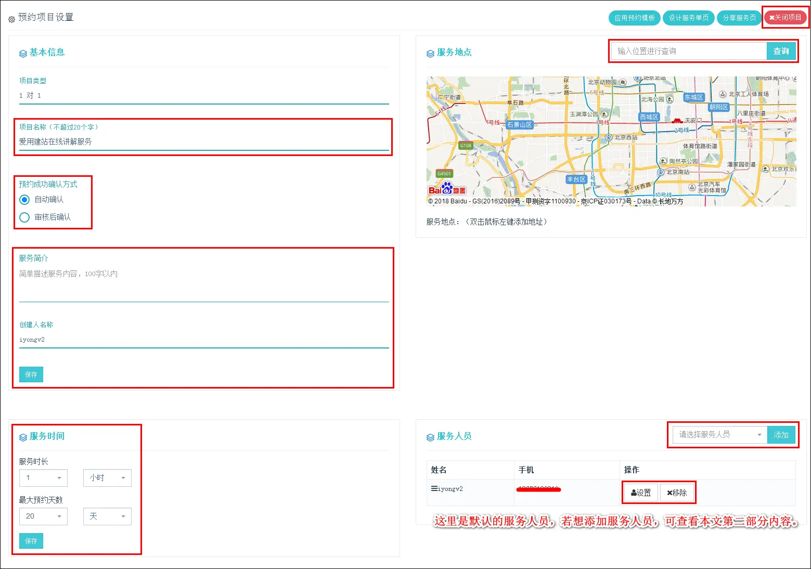Click the 应用预约模板 button

click(x=634, y=18)
